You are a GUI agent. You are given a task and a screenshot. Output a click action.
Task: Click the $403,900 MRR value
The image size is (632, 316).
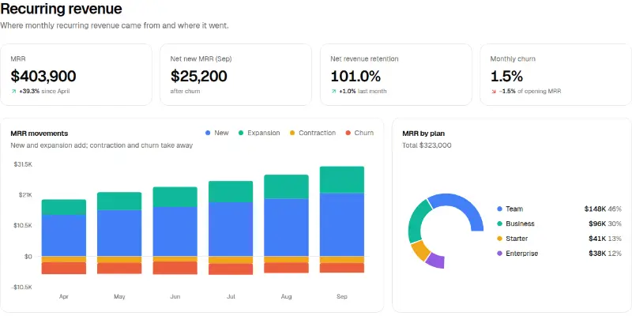pyautogui.click(x=43, y=76)
